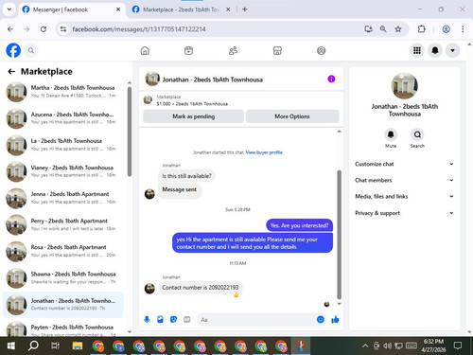Expand Customize chat section
The image size is (473, 355).
(405, 164)
